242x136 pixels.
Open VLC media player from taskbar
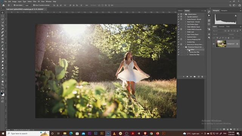tap(114, 133)
